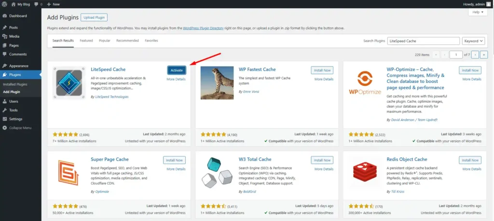Click the Super Page Cache logo
The image size is (494, 221).
(69, 173)
